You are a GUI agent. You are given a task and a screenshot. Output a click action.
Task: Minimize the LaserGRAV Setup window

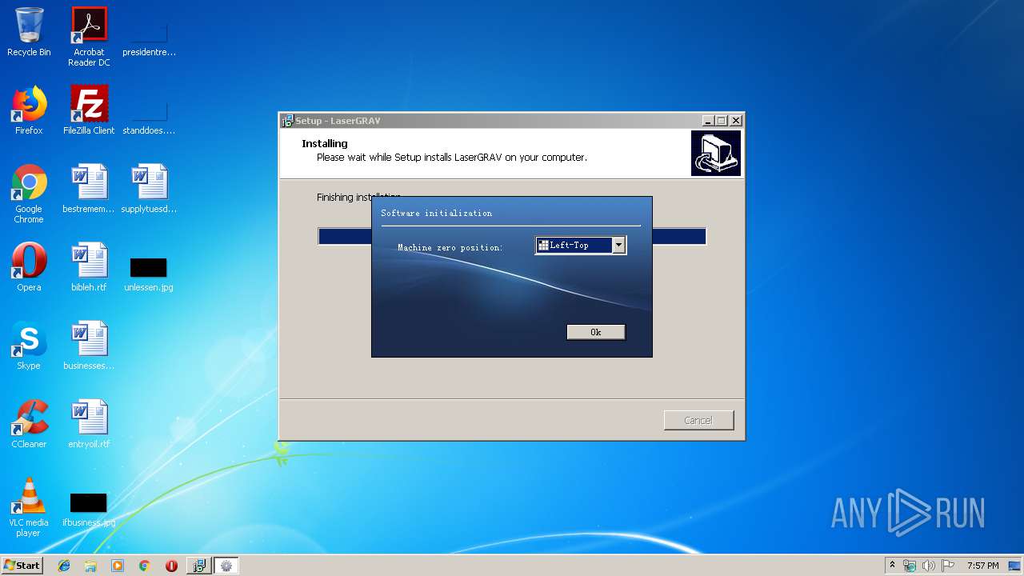[708, 121]
